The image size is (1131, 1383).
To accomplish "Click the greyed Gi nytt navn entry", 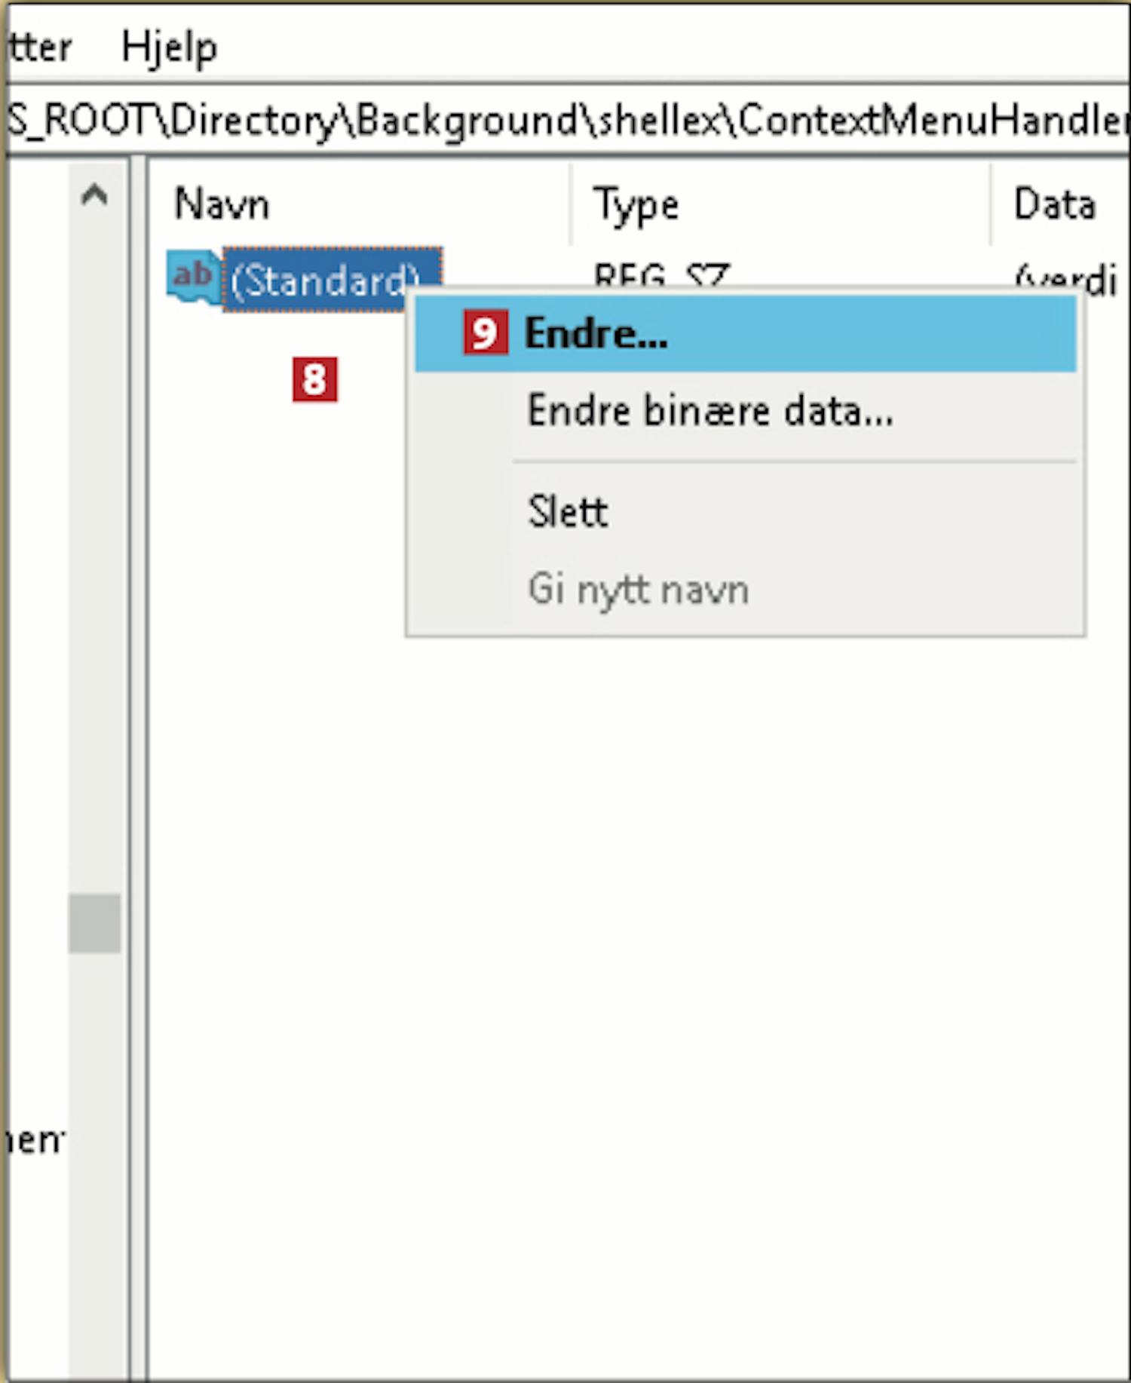I will point(637,589).
